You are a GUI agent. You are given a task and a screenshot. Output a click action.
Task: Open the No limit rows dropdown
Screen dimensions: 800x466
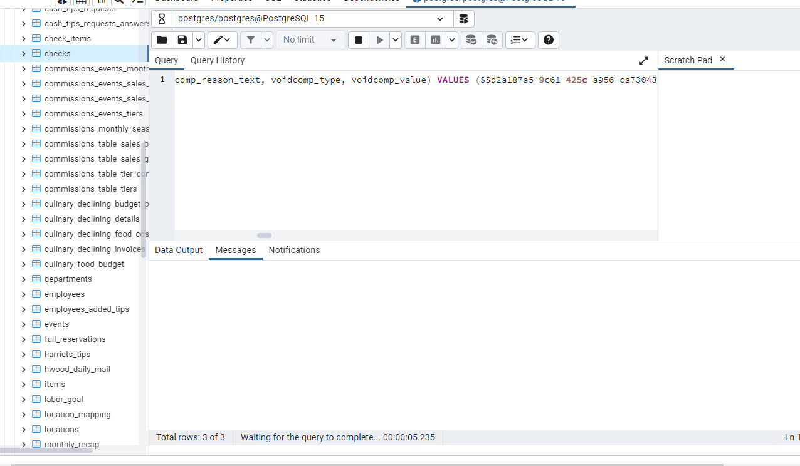310,40
